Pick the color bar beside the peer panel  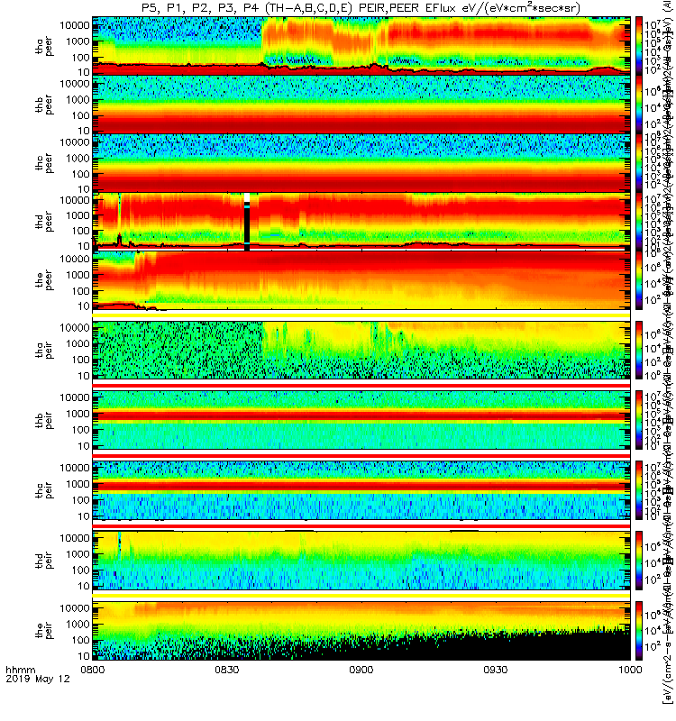(x=639, y=280)
